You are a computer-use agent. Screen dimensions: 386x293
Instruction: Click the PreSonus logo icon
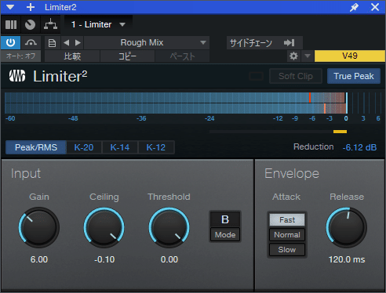17,76
